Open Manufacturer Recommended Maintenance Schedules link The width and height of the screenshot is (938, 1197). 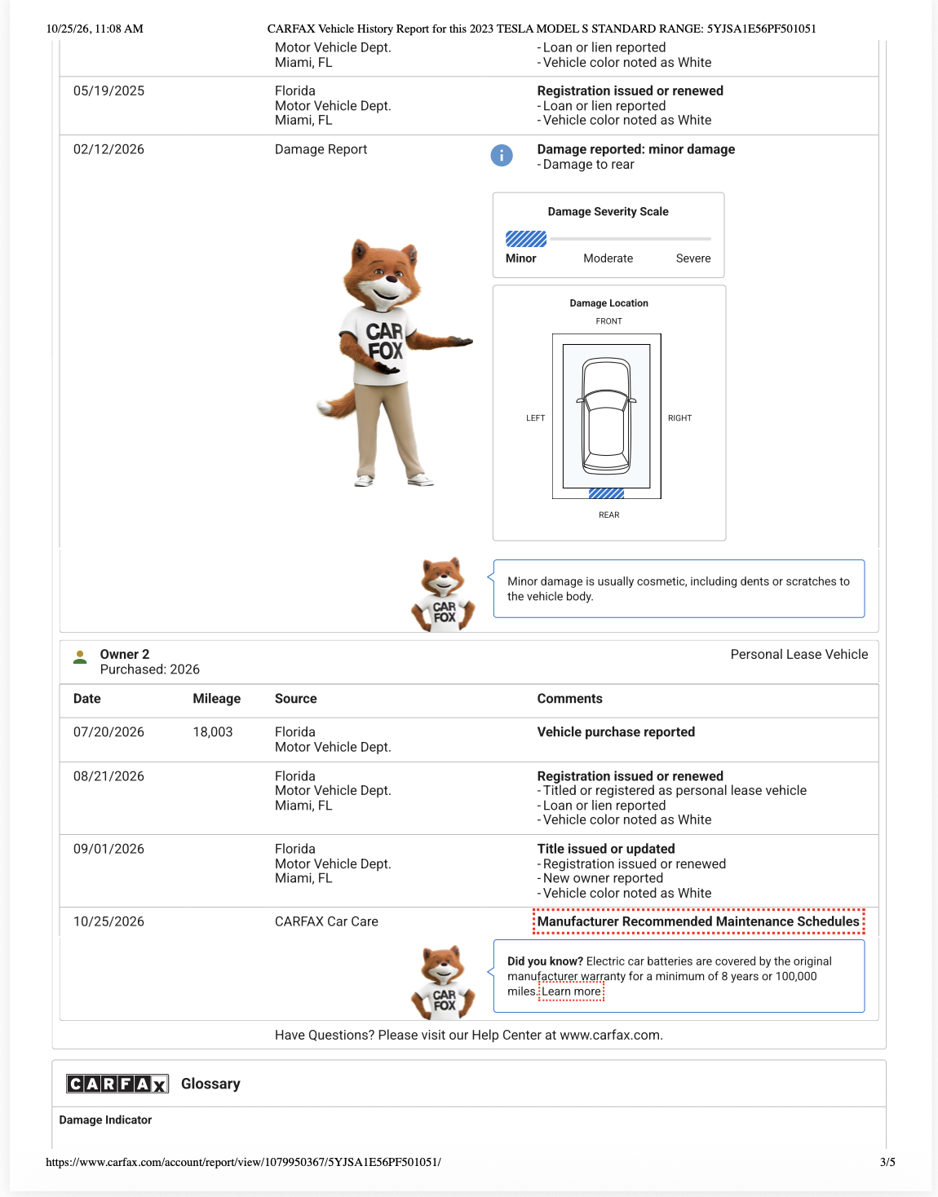(698, 921)
